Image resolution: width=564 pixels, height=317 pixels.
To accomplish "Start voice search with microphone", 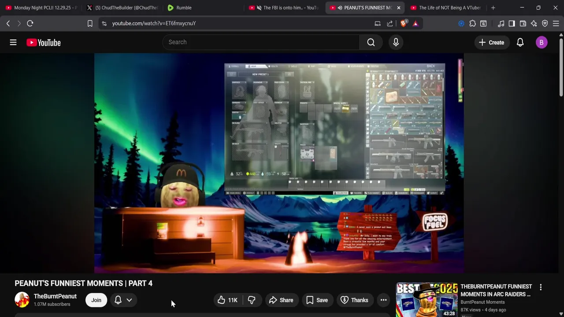I will pyautogui.click(x=396, y=42).
